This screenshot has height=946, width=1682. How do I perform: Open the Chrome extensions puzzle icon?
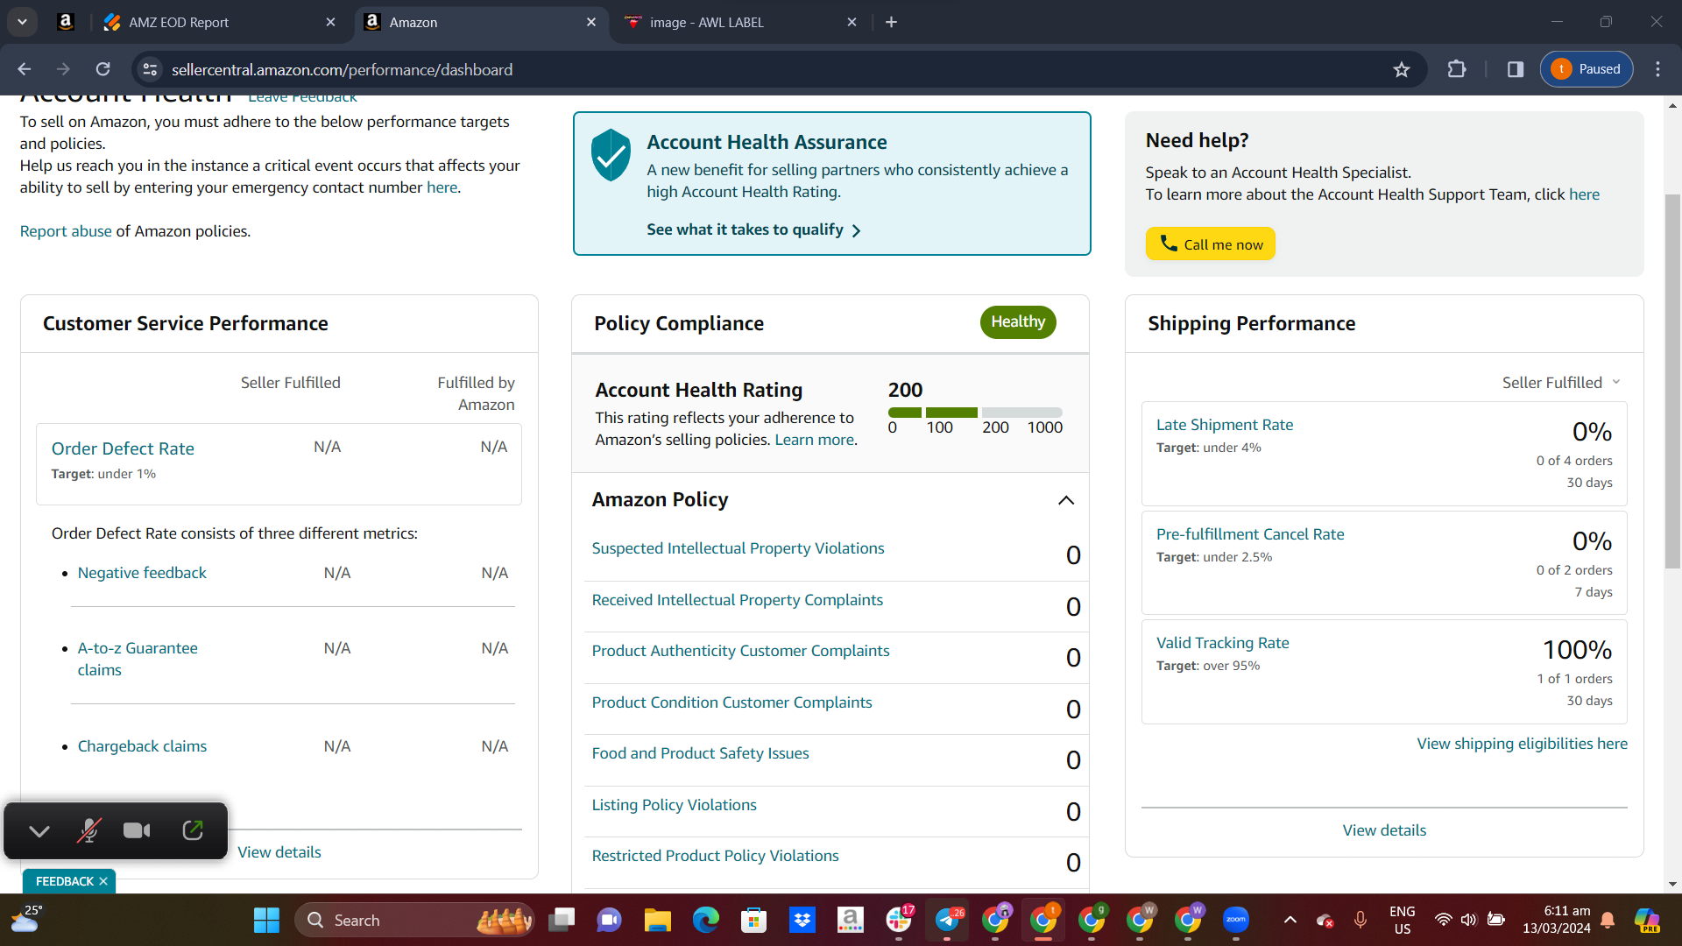1457,69
